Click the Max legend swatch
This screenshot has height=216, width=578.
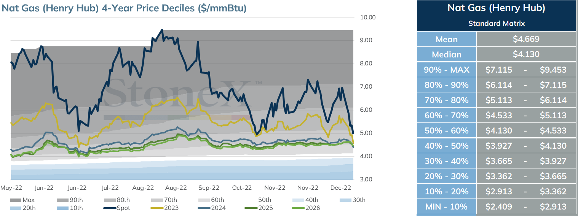click(x=16, y=200)
